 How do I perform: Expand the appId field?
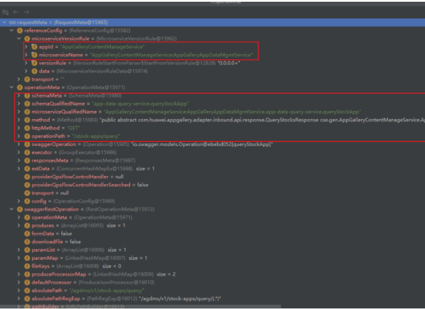coord(26,46)
